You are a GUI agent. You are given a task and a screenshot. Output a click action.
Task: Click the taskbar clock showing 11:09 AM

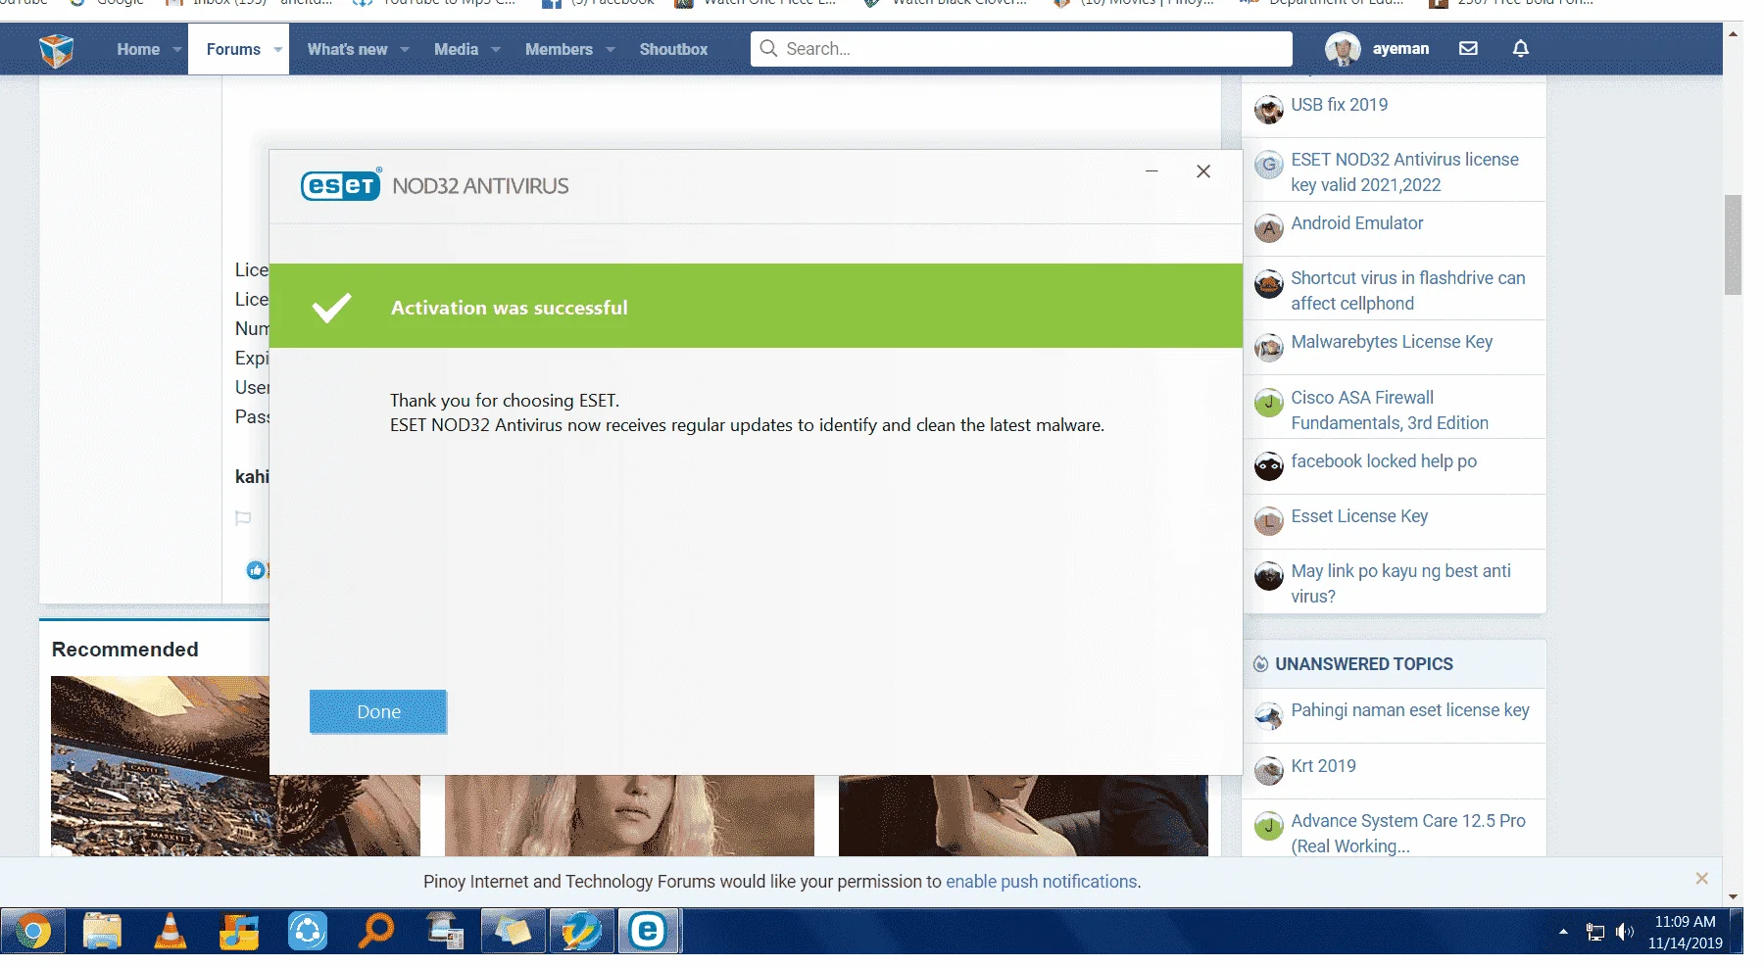(x=1685, y=932)
